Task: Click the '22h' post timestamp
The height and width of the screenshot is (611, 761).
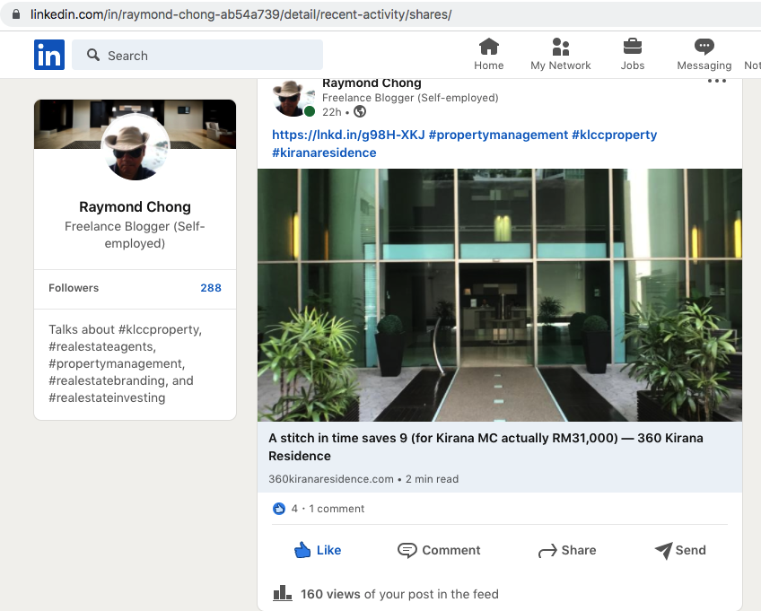Action: (x=332, y=112)
